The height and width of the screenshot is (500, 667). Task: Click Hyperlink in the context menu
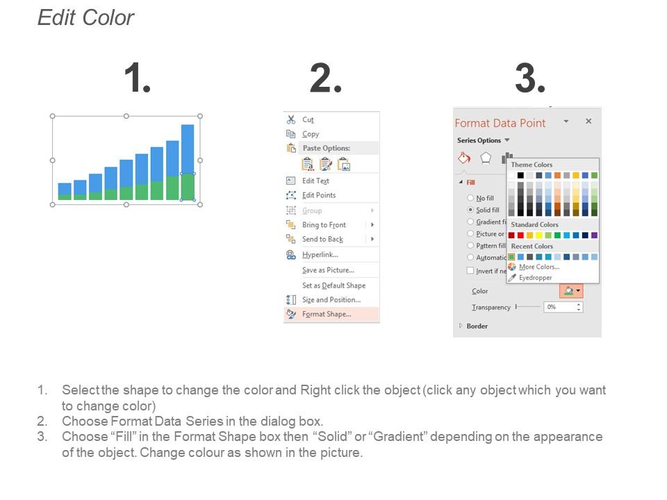[320, 255]
